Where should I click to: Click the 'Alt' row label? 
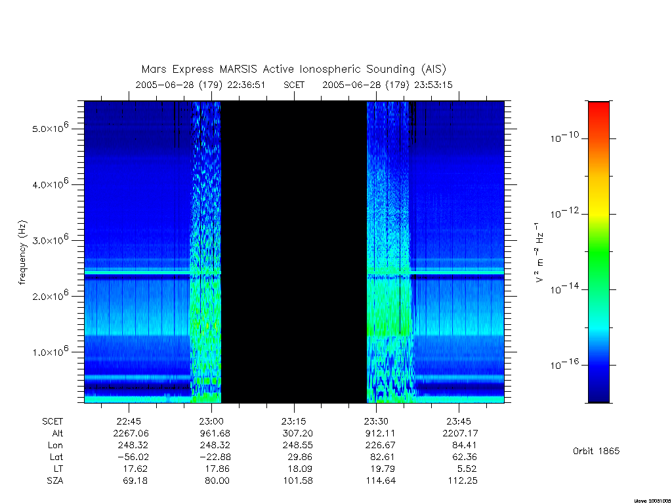[58, 433]
